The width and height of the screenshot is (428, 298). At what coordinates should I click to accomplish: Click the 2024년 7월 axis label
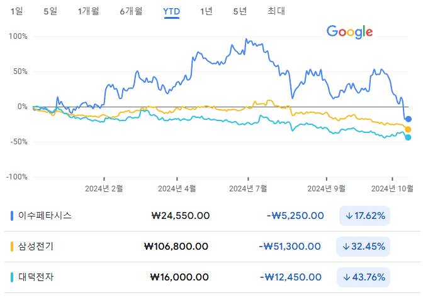tap(248, 188)
